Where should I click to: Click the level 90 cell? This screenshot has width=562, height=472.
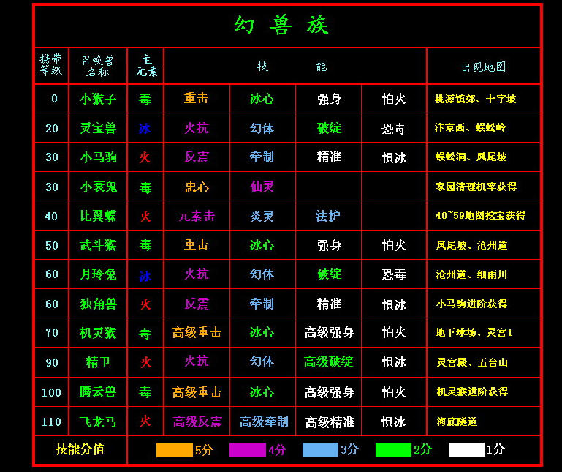pos(52,362)
